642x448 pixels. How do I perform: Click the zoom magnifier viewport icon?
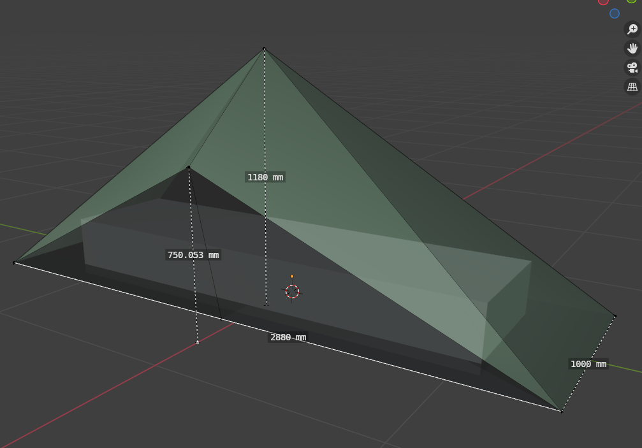coord(632,29)
